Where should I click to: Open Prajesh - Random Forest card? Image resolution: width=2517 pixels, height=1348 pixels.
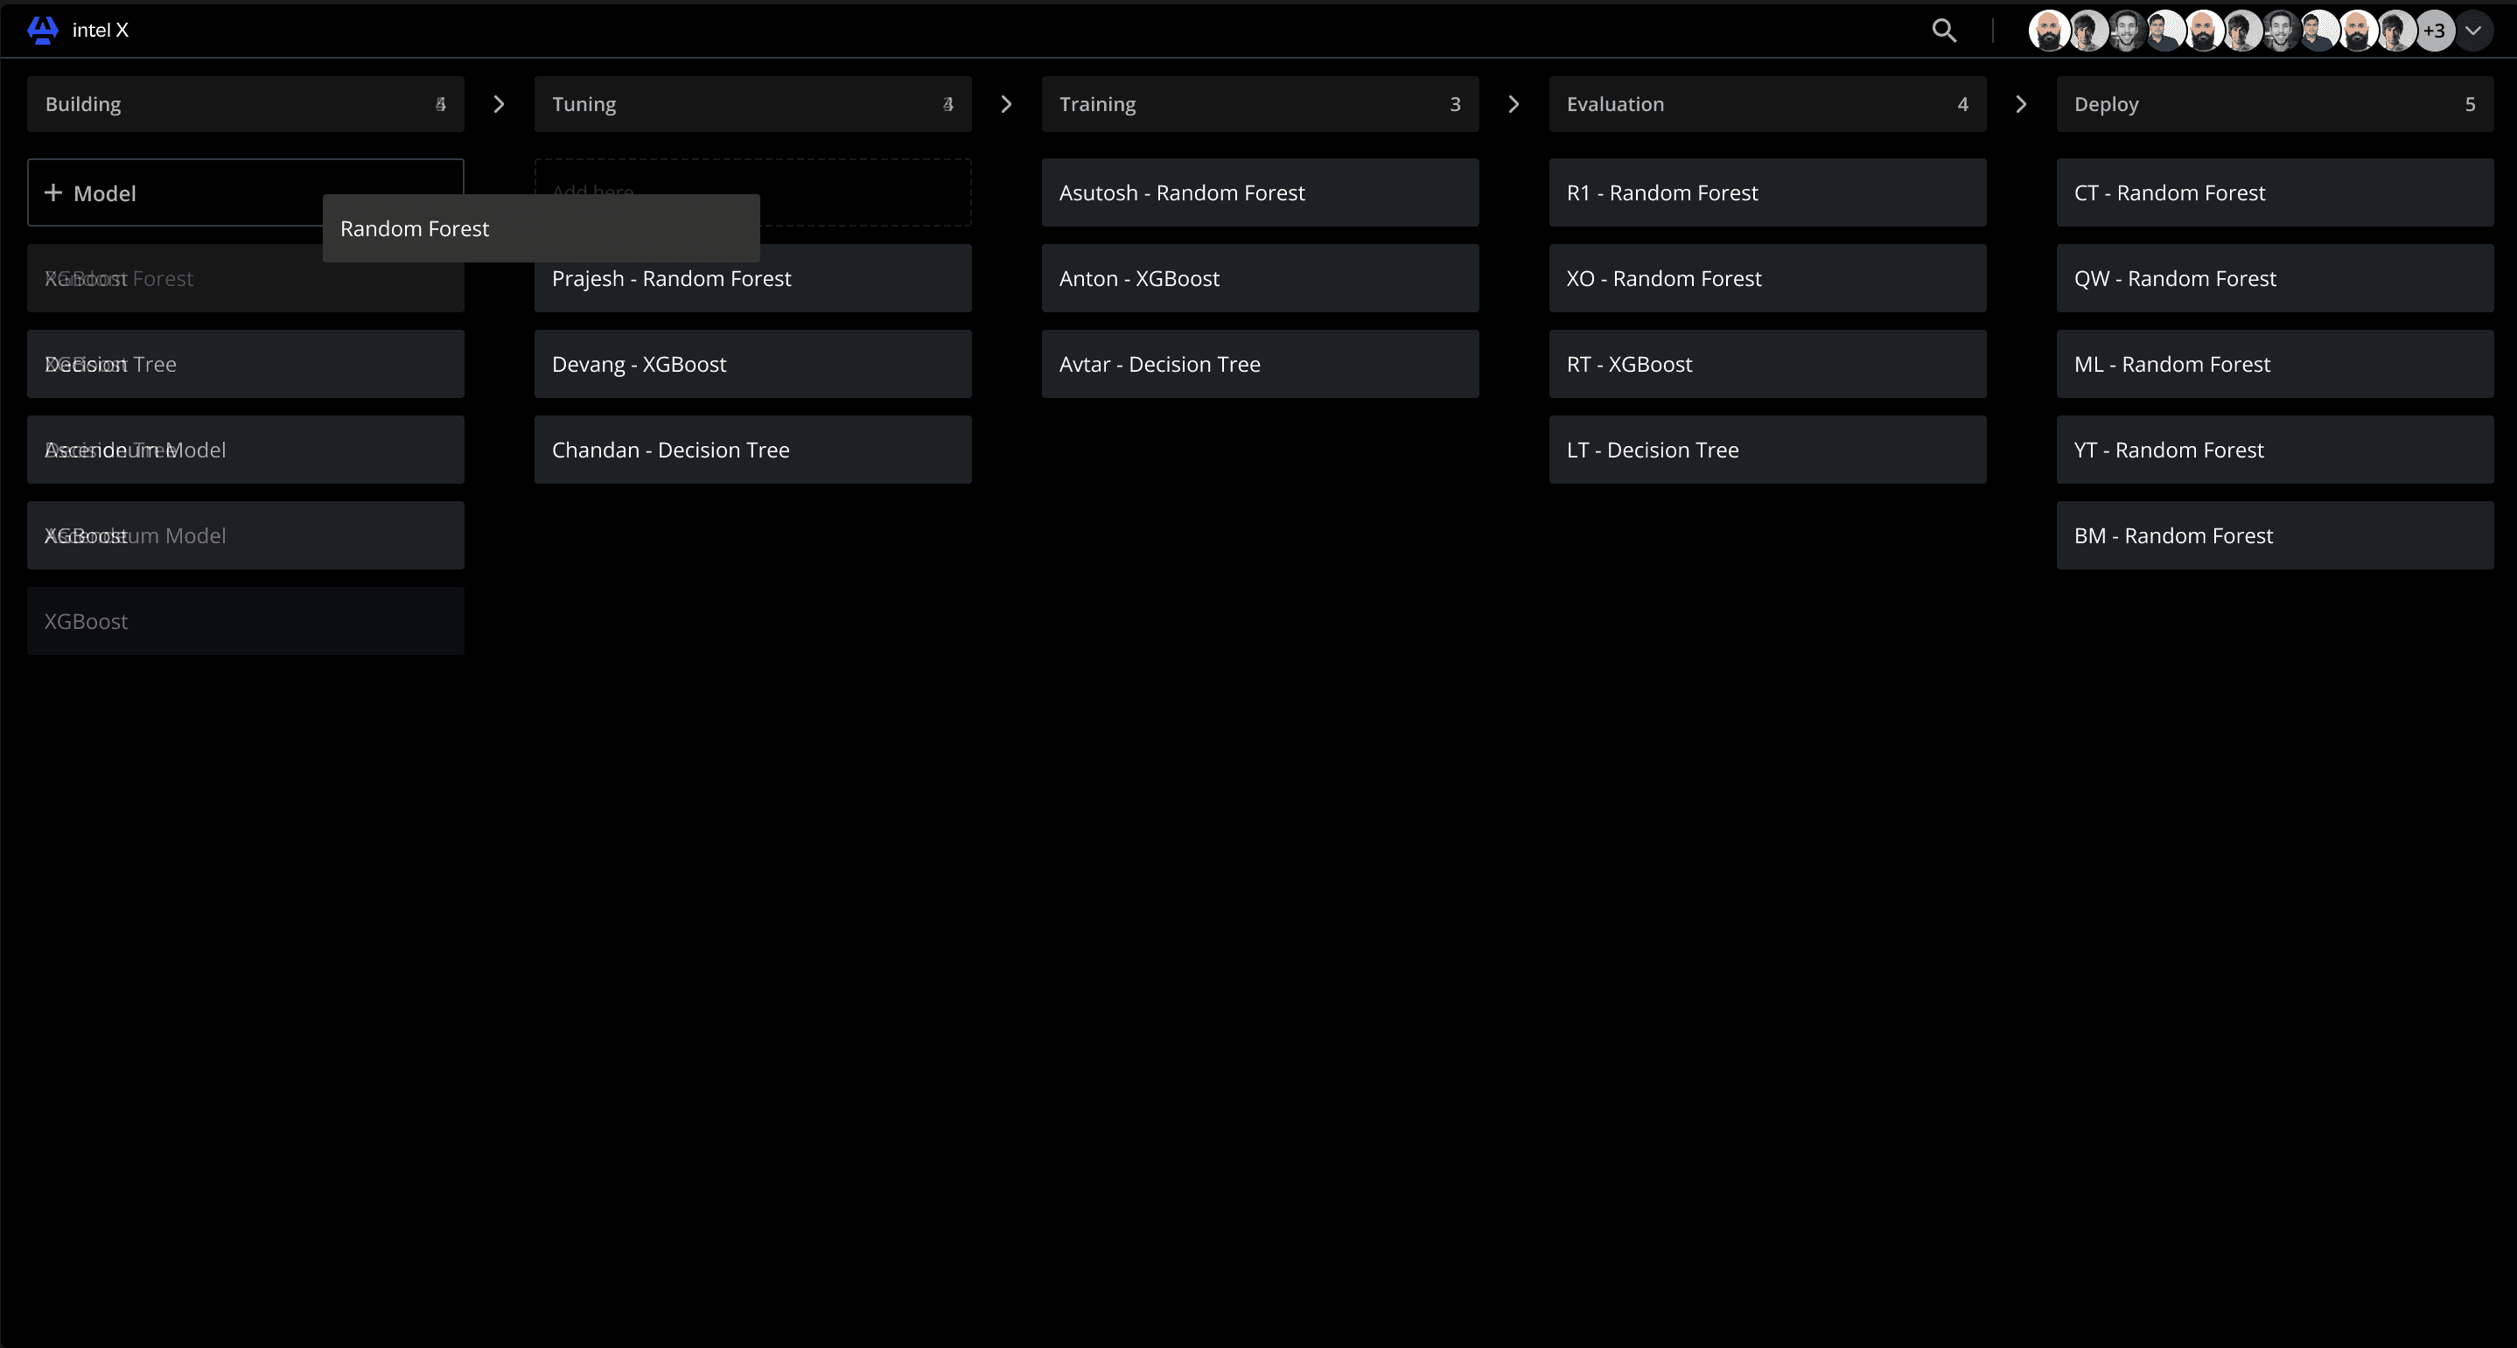coord(752,279)
